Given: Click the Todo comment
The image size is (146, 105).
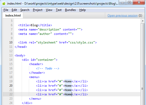Looking at the screenshot, I should [x=48, y=68].
